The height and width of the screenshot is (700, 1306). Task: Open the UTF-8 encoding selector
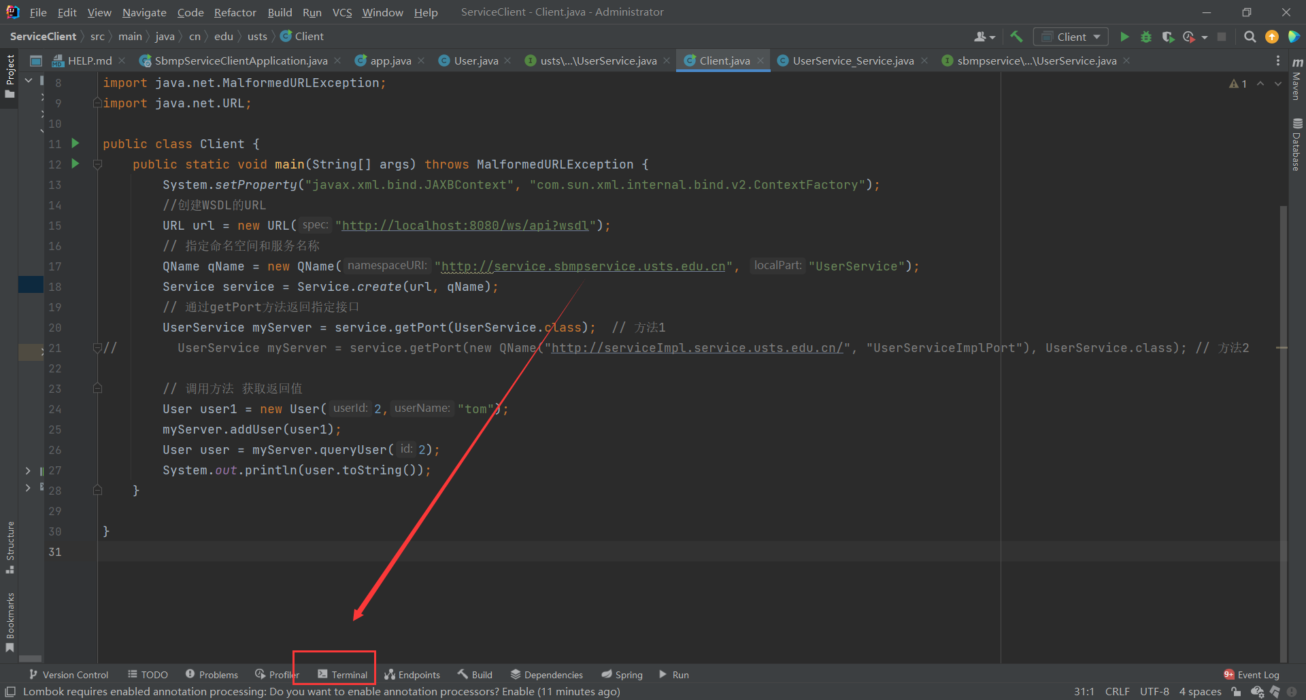tap(1154, 692)
